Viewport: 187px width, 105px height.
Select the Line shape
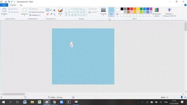tap(66, 9)
